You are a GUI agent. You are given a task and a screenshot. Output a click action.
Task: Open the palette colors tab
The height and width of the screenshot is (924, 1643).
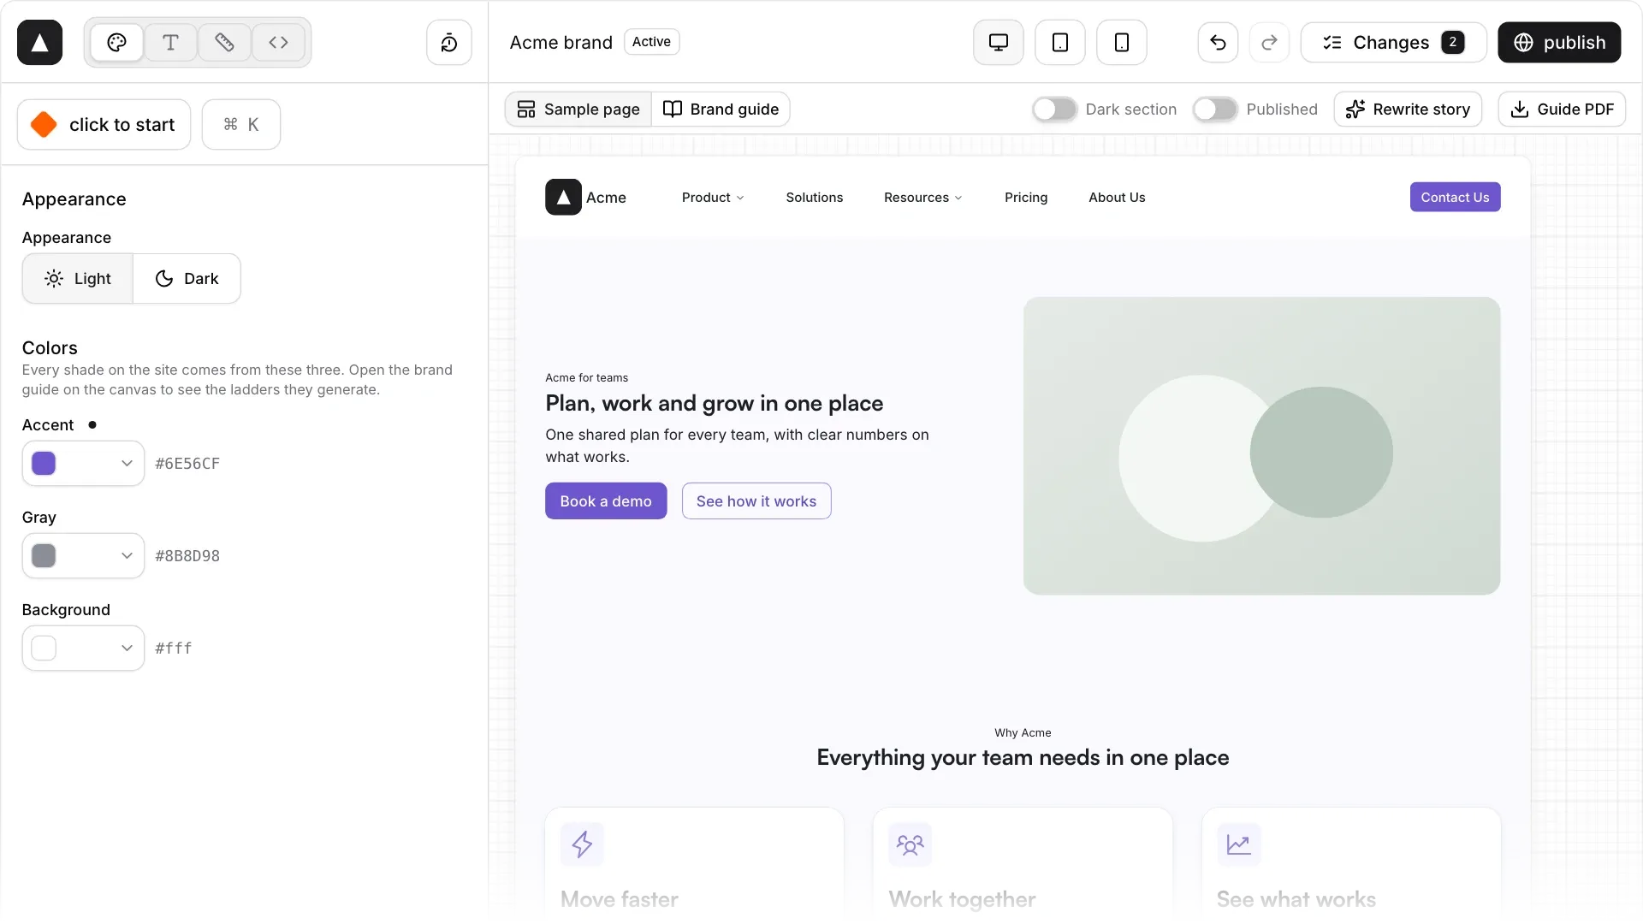point(117,42)
